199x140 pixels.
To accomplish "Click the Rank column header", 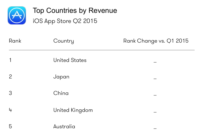I will [15, 41].
